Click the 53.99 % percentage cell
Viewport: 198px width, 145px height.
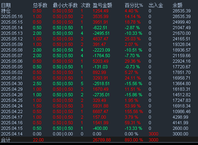133,106
